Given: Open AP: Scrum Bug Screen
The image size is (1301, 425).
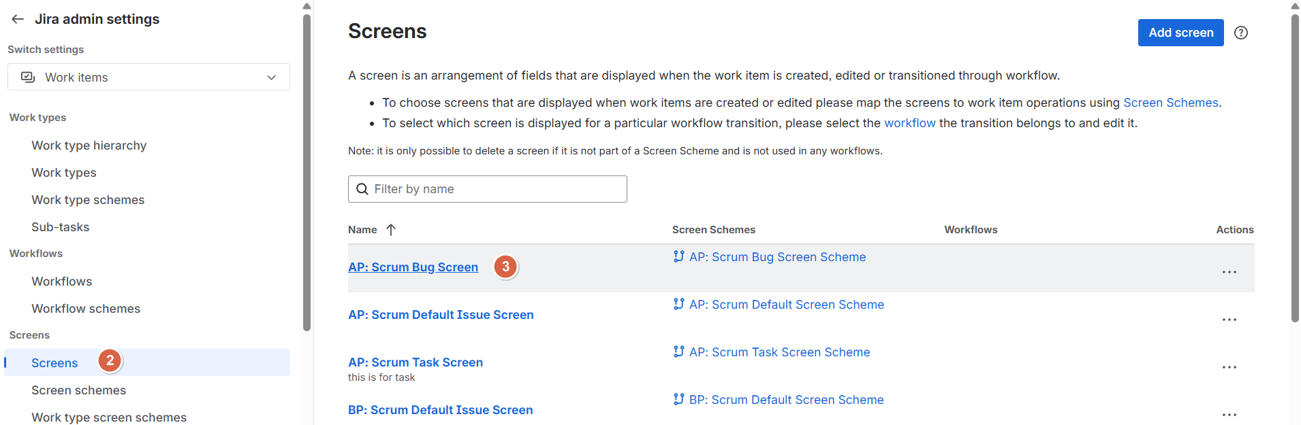Looking at the screenshot, I should click(x=413, y=267).
